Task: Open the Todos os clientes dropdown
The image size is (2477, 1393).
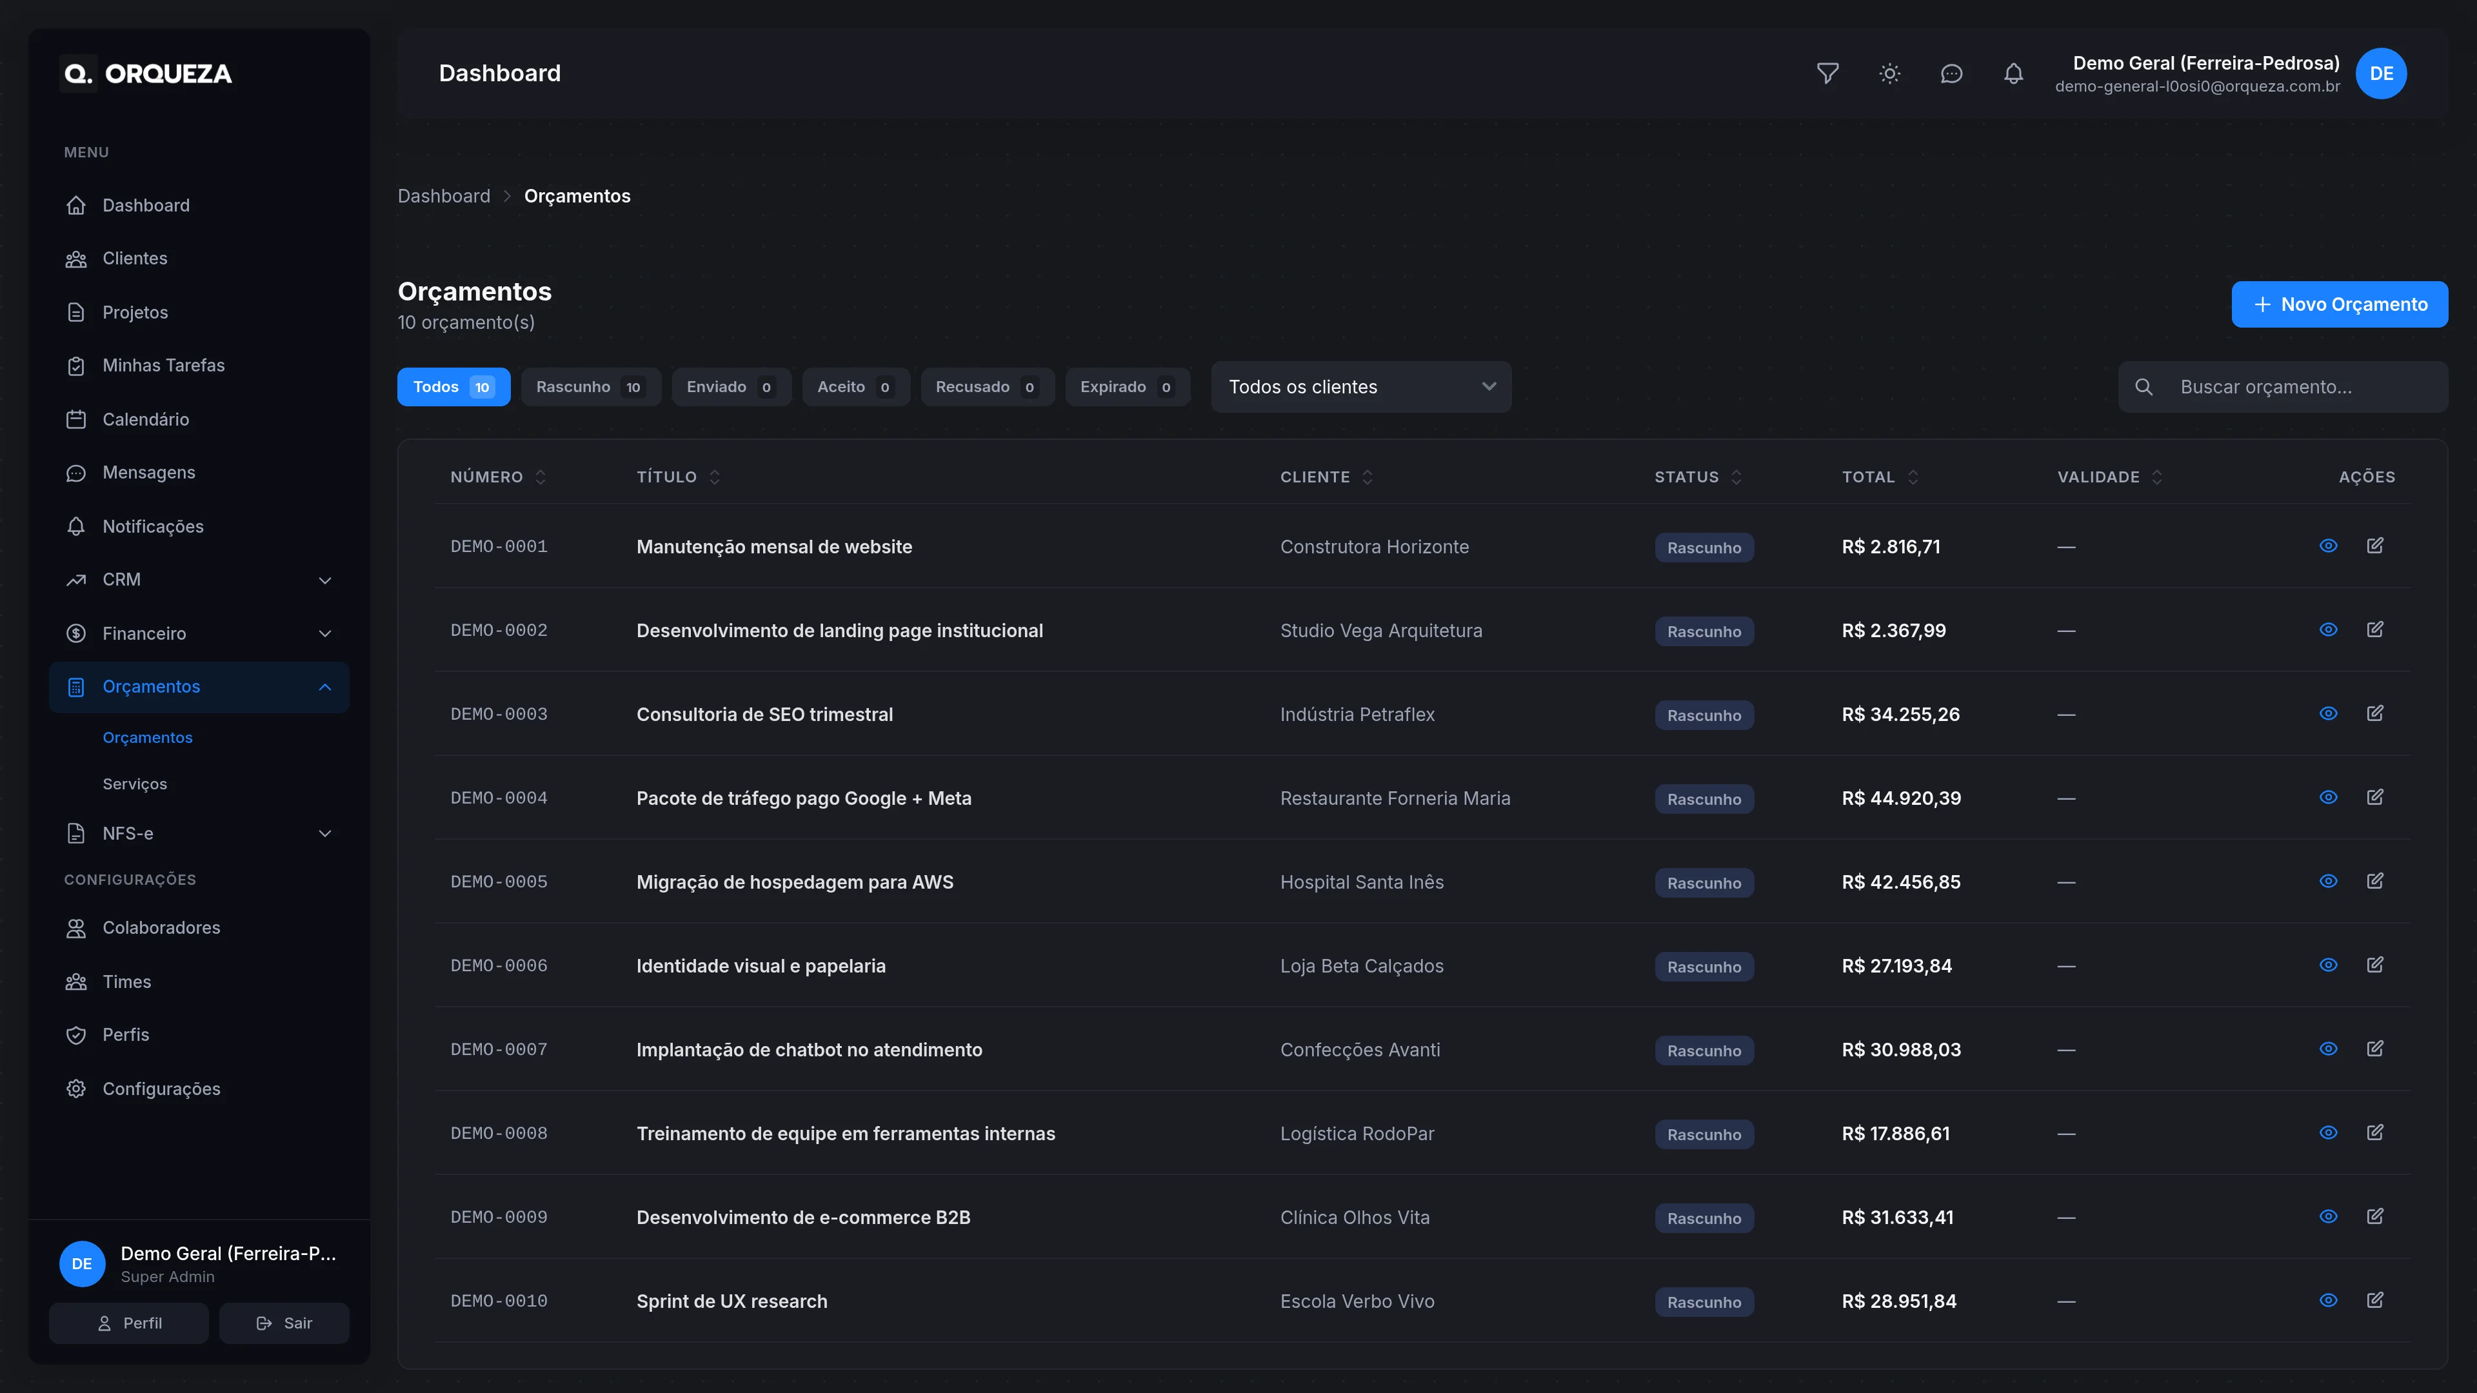Action: pyautogui.click(x=1360, y=386)
